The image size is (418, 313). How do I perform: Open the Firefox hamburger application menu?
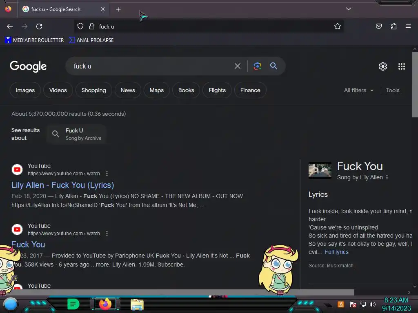pyautogui.click(x=408, y=26)
